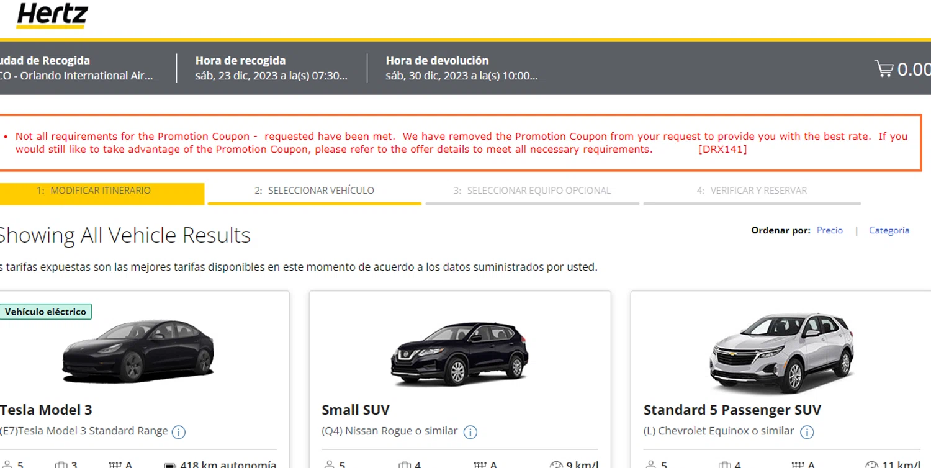
Task: Click the DRX141 error code text
Action: pyautogui.click(x=722, y=150)
